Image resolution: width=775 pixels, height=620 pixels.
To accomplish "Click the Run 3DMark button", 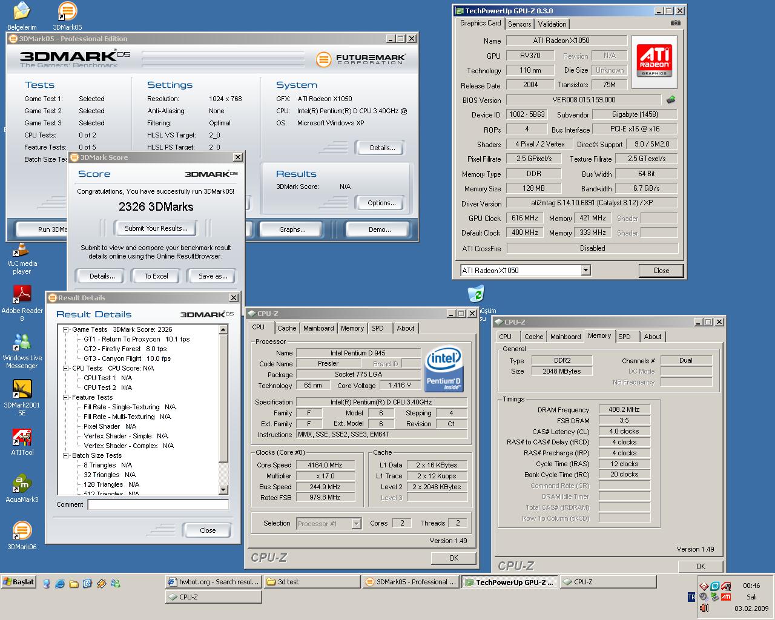I will point(42,229).
